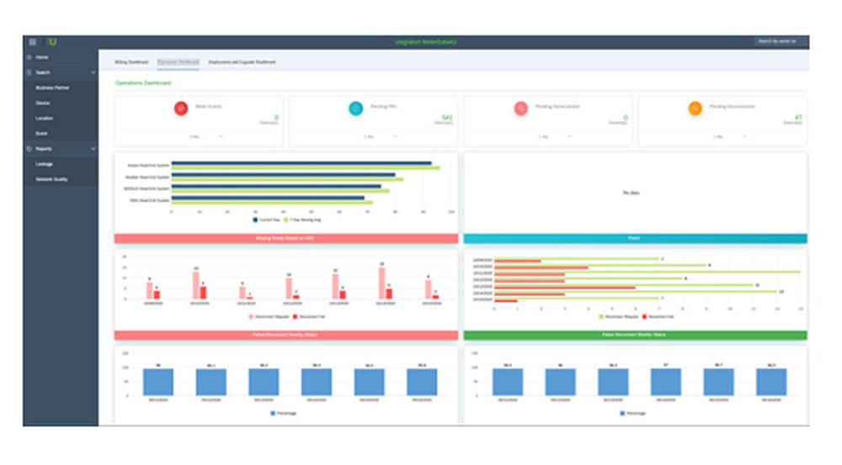Click top Head End System current-day bar
This screenshot has height=465, width=842.
coord(301,164)
